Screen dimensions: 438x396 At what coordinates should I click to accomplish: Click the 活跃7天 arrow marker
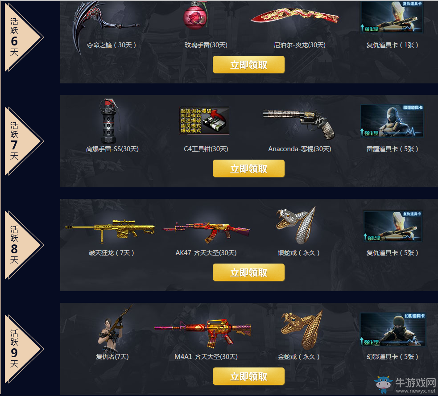pyautogui.click(x=24, y=141)
